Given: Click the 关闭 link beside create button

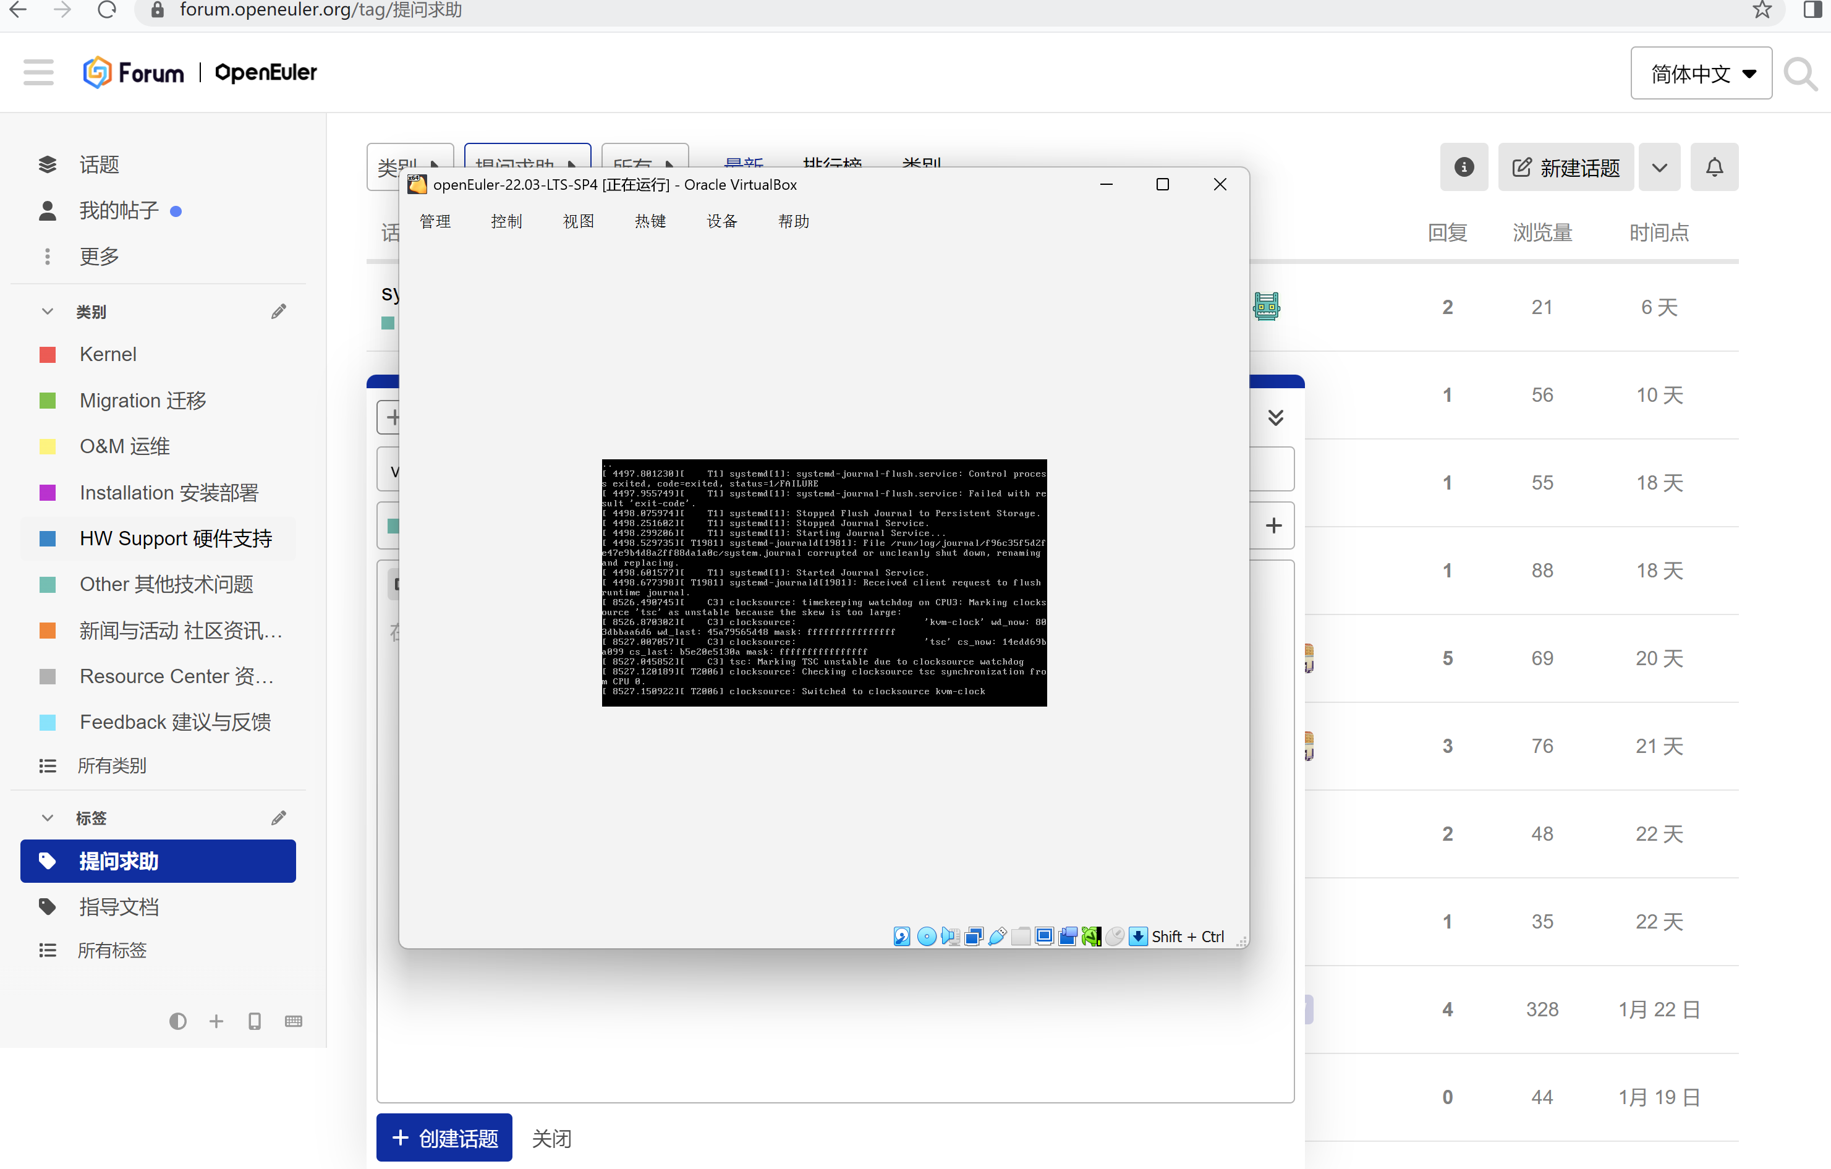Looking at the screenshot, I should point(551,1139).
